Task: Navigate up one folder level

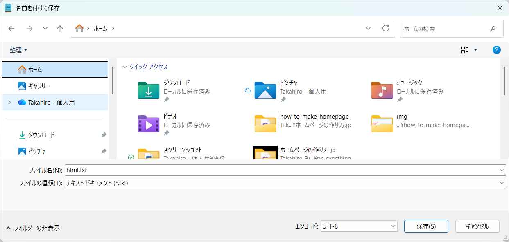Action: 60,29
